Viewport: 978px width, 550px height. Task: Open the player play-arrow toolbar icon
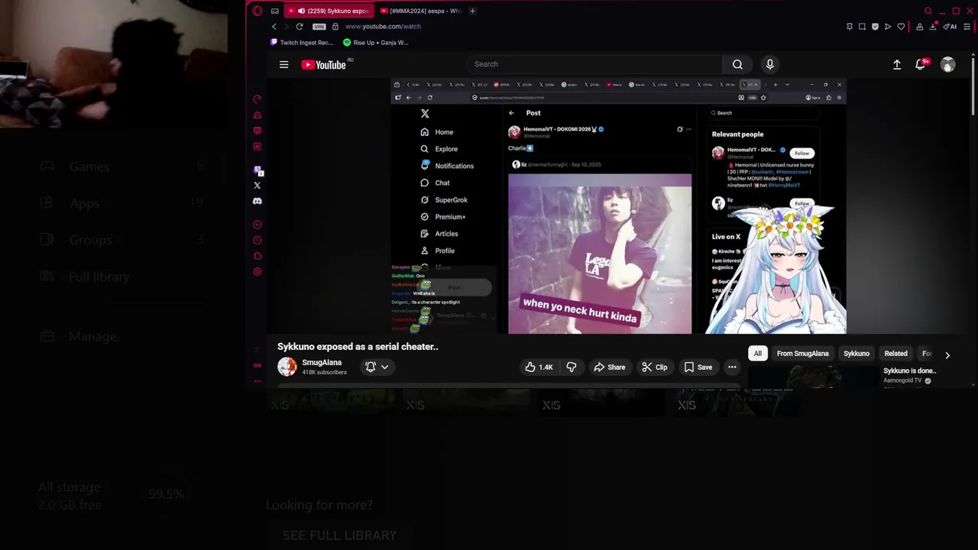point(888,27)
